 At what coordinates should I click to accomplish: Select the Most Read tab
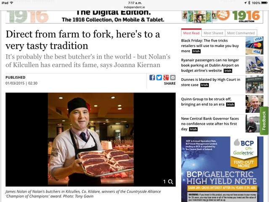[191, 33]
